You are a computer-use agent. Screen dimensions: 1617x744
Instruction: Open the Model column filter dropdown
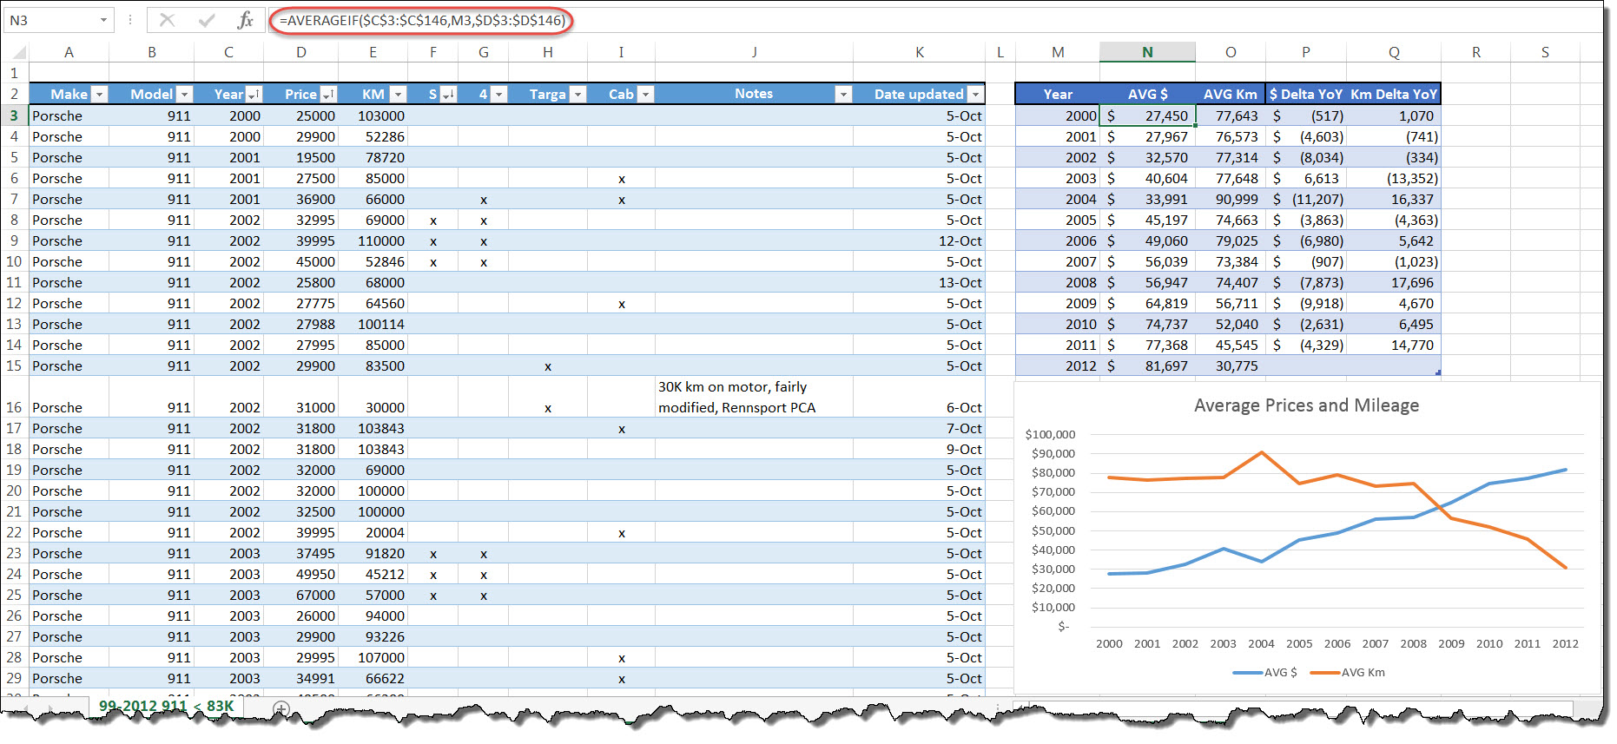point(184,94)
